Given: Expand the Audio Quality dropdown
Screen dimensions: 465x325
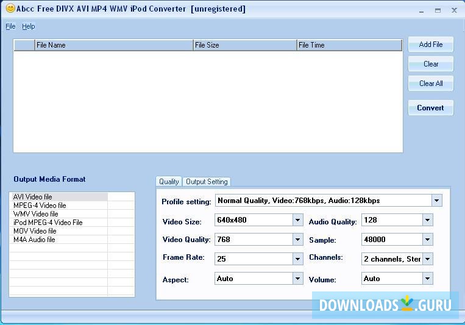Looking at the screenshot, I should pyautogui.click(x=427, y=220).
